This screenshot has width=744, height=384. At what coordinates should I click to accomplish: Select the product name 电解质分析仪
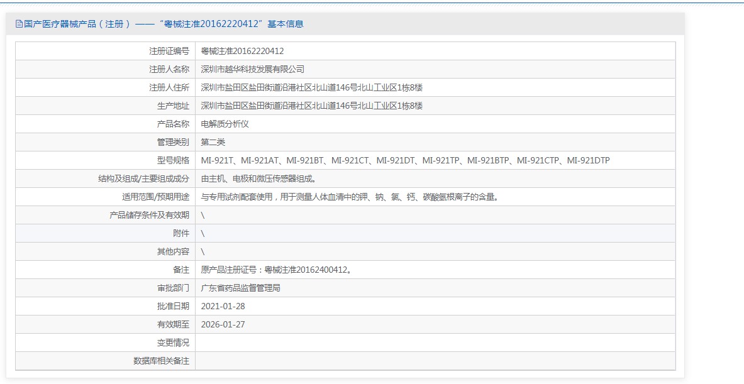(x=225, y=124)
